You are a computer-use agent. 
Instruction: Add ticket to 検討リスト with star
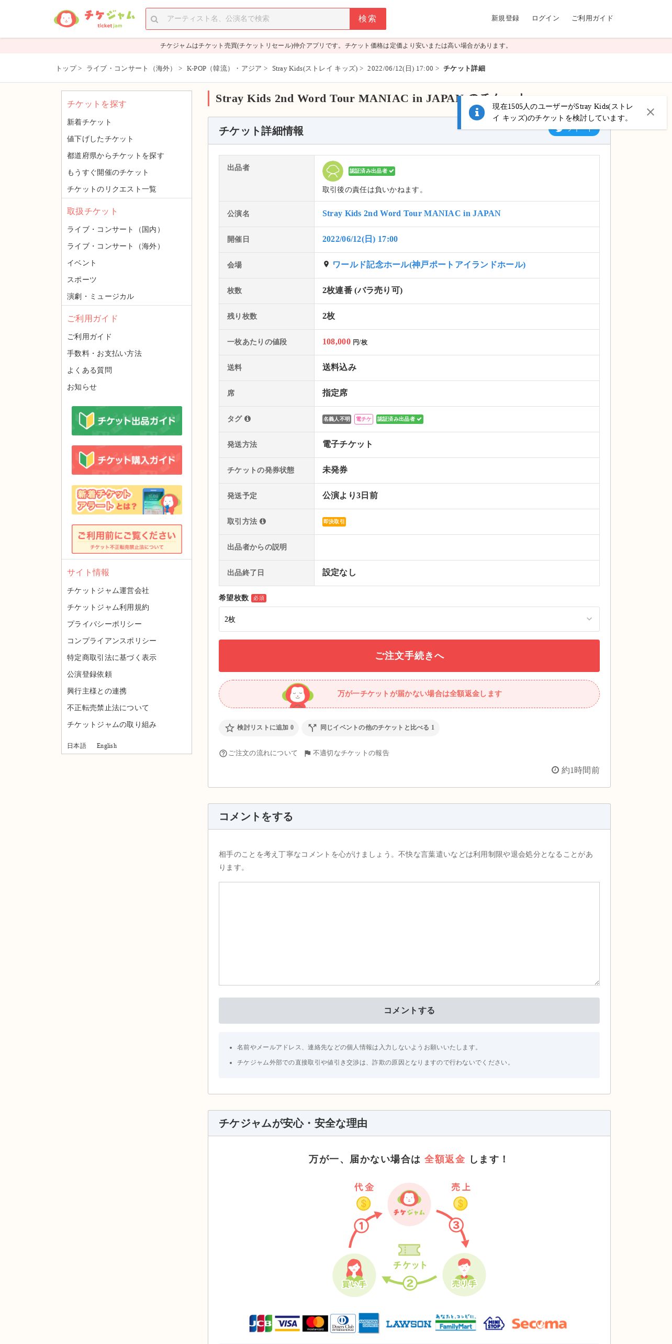click(259, 727)
